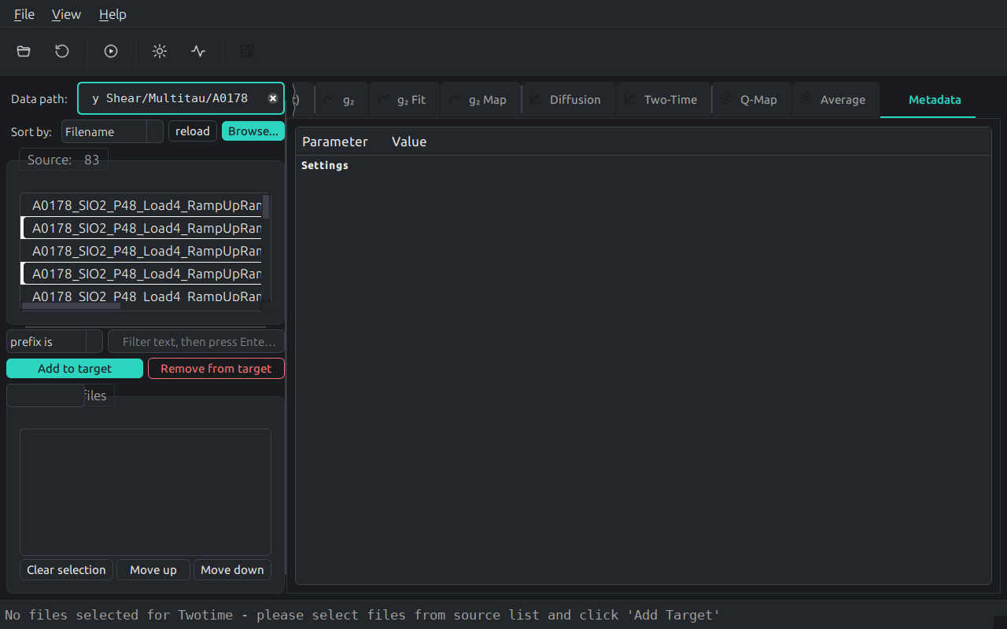Open the File menu

(x=24, y=14)
